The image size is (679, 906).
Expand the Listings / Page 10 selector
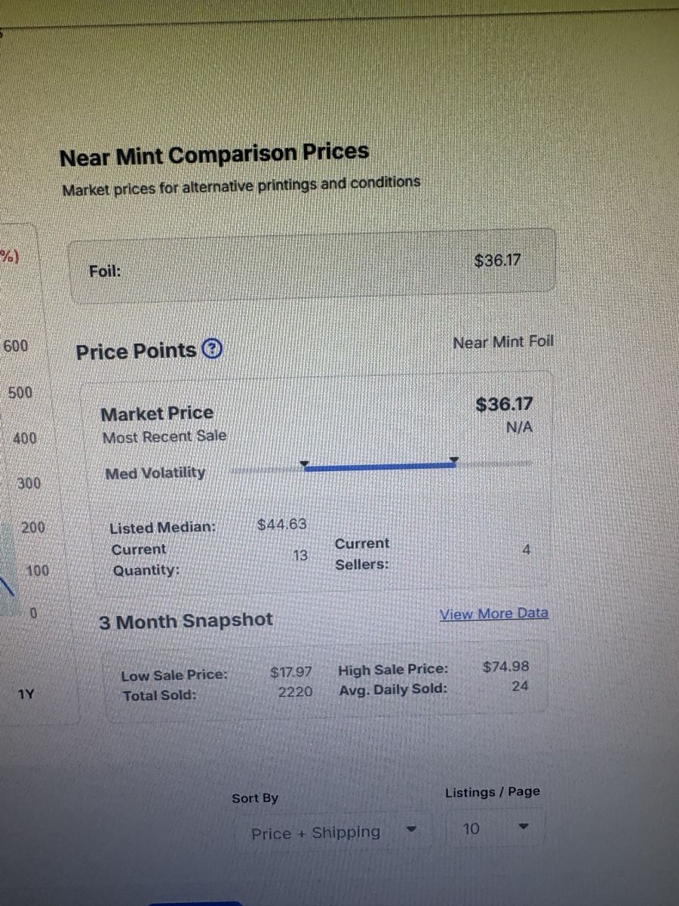(495, 828)
